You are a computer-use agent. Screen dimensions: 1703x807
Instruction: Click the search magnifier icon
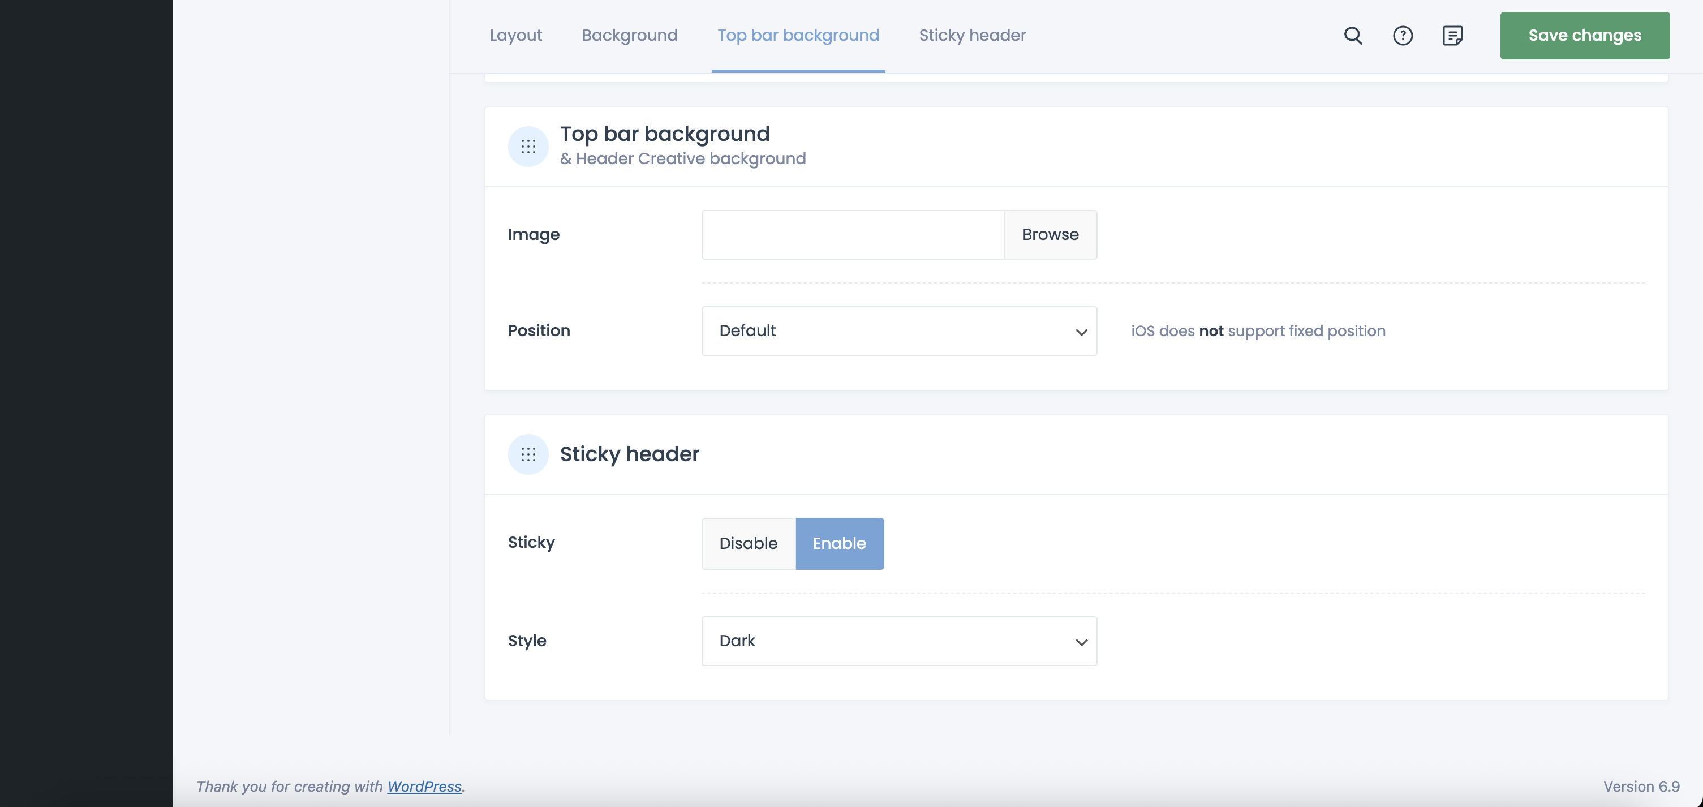click(x=1353, y=36)
